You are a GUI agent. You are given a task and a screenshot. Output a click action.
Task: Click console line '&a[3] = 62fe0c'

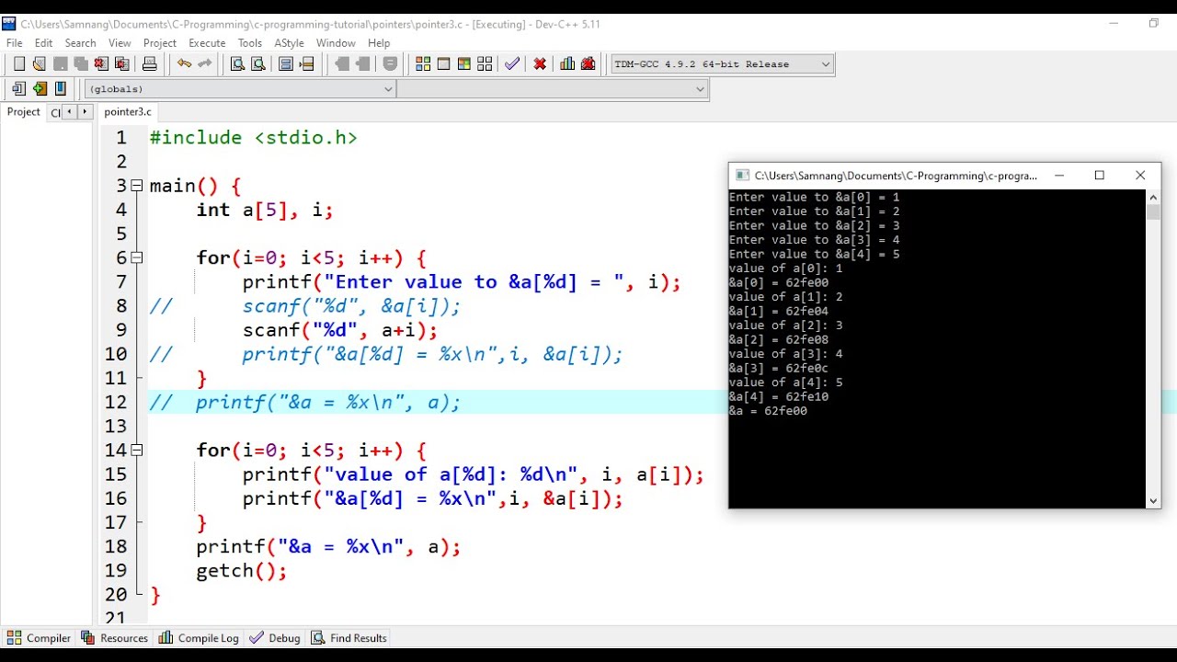pyautogui.click(x=779, y=368)
